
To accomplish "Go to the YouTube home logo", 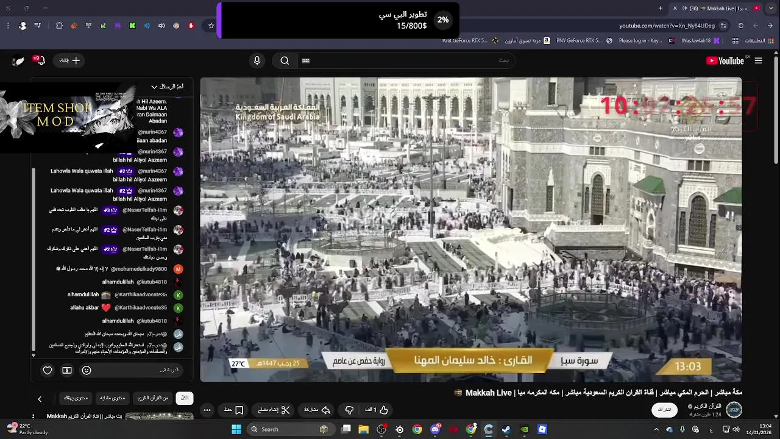I will coord(725,60).
